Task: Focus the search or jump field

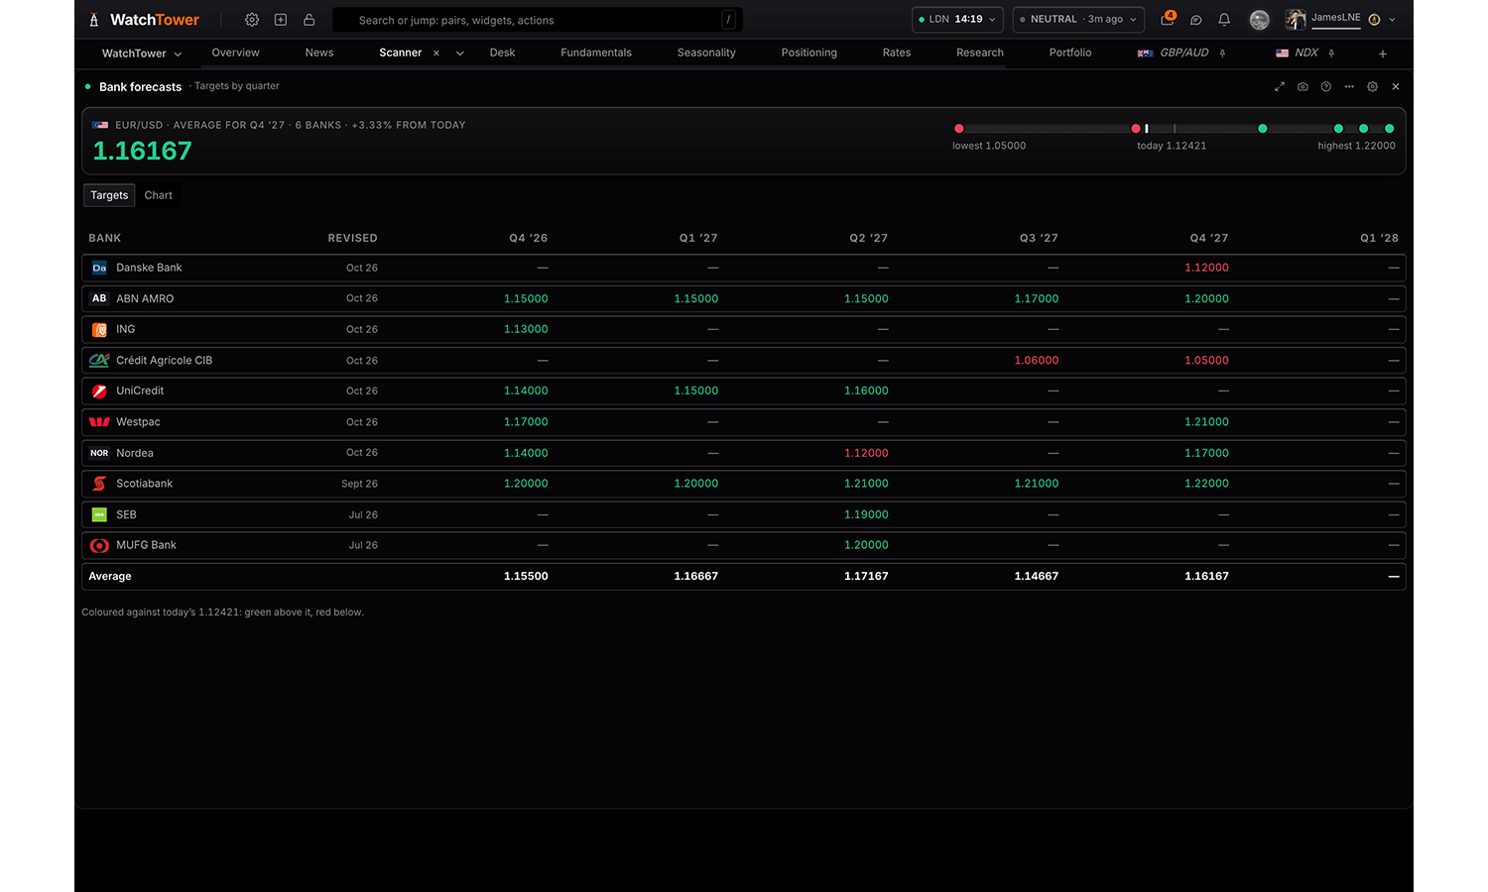Action: (x=538, y=20)
